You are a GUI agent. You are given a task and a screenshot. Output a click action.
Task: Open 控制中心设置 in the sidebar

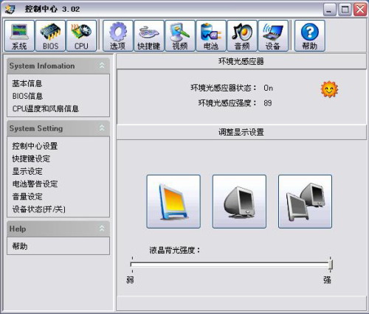[35, 146]
